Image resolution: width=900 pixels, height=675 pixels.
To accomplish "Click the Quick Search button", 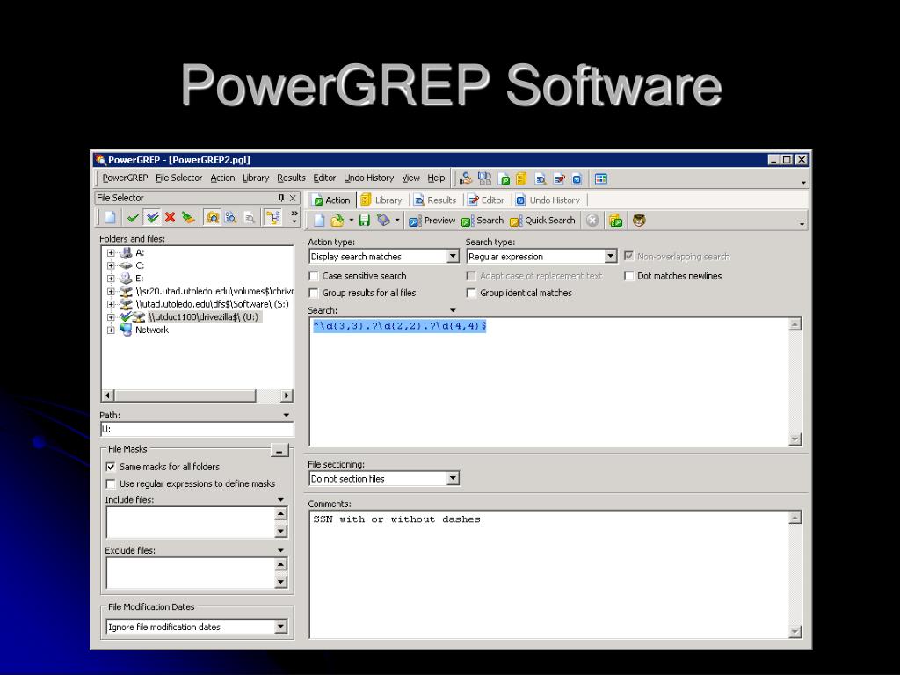I will pyautogui.click(x=542, y=221).
